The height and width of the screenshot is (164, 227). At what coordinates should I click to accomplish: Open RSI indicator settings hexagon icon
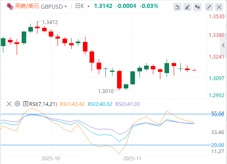point(17,104)
